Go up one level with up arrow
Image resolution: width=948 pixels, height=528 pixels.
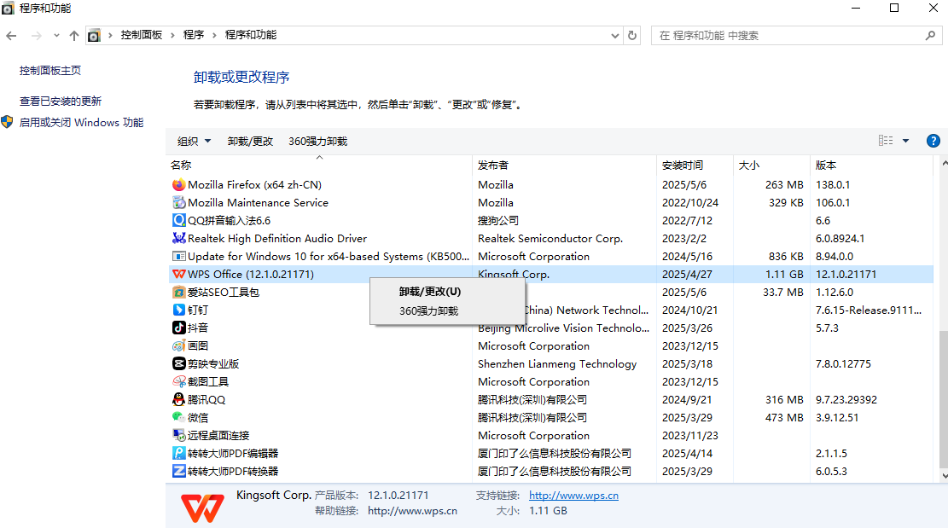point(73,36)
